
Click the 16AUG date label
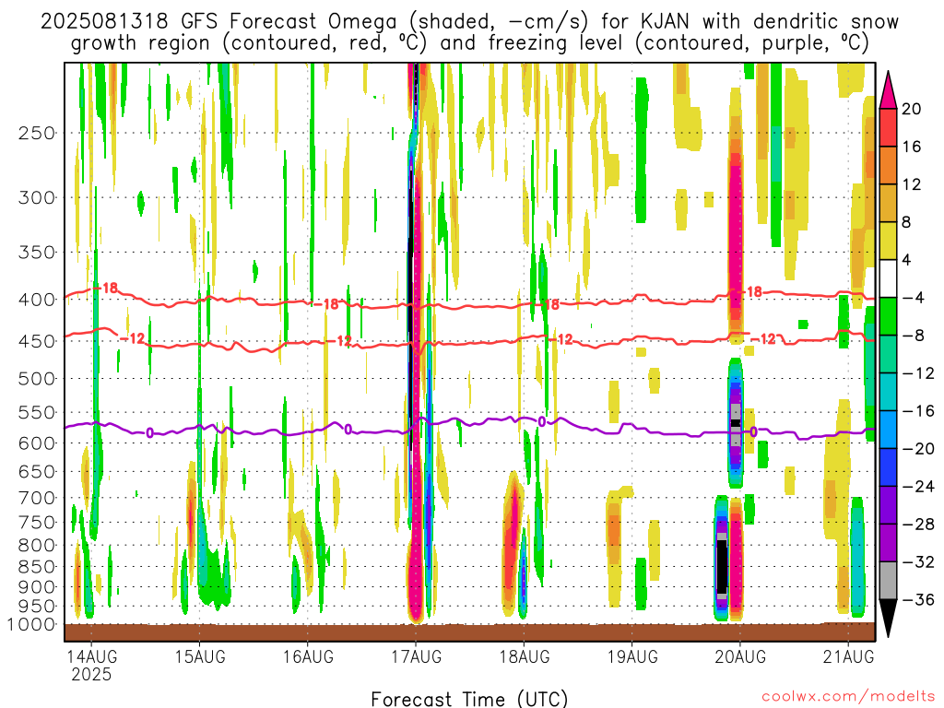tap(308, 656)
